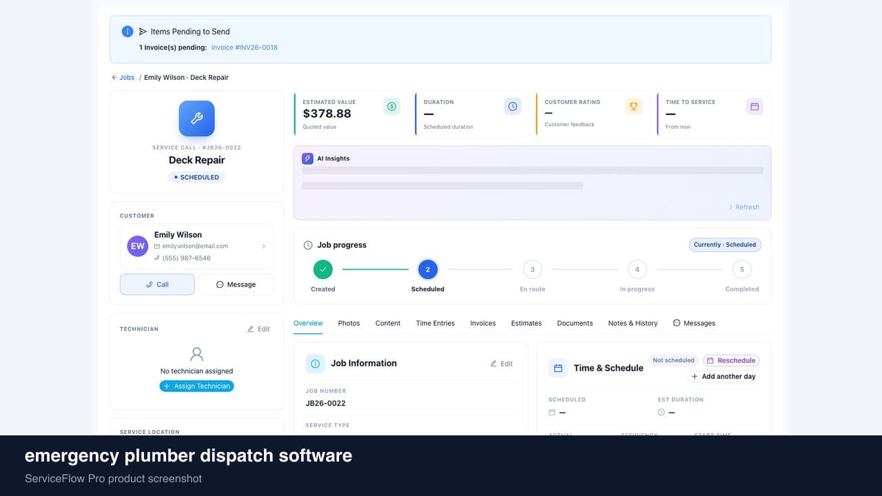Click the dollar icon on the Estimated Value card
Screen dimensions: 882x496
391,106
